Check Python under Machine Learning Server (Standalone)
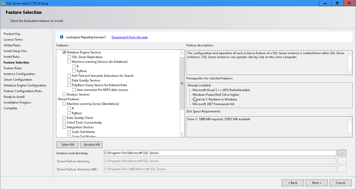This screenshot has width=356, height=190. pyautogui.click(x=69, y=113)
